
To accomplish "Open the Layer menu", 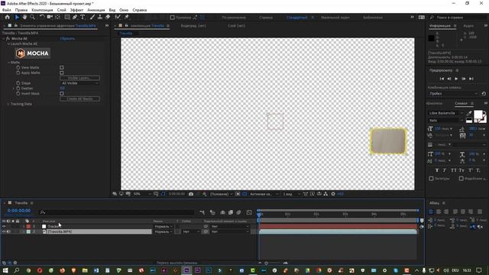I will click(x=61, y=10).
